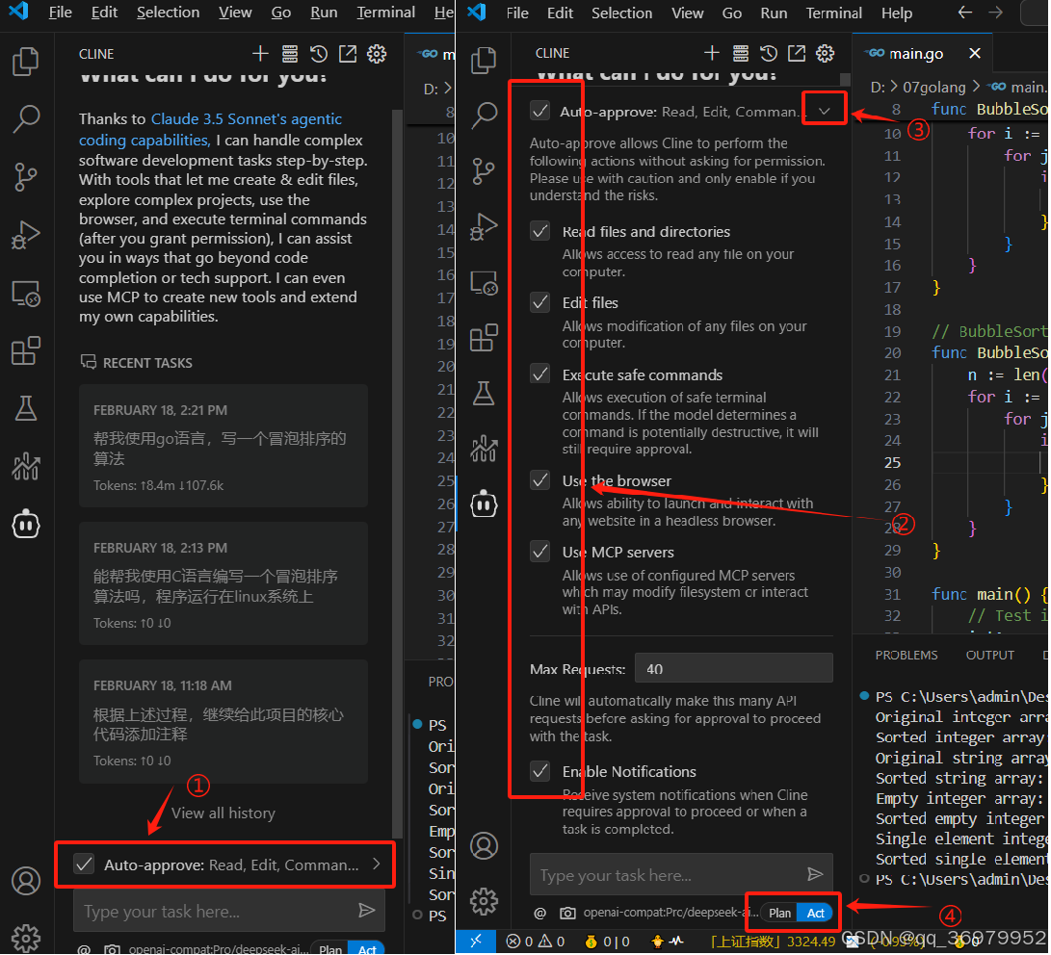
Task: Switch to Plan mode in right window
Action: click(779, 913)
